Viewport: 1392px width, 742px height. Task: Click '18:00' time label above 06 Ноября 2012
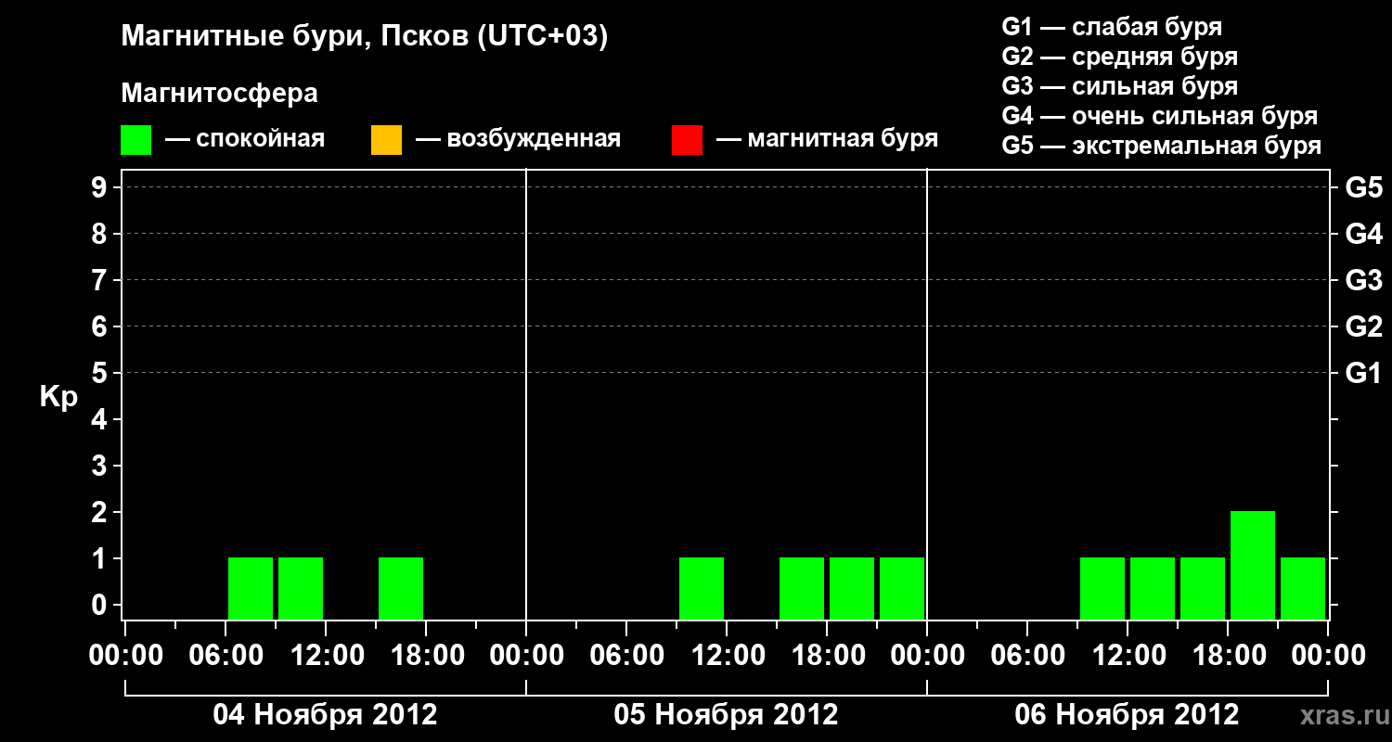[x=1228, y=656]
